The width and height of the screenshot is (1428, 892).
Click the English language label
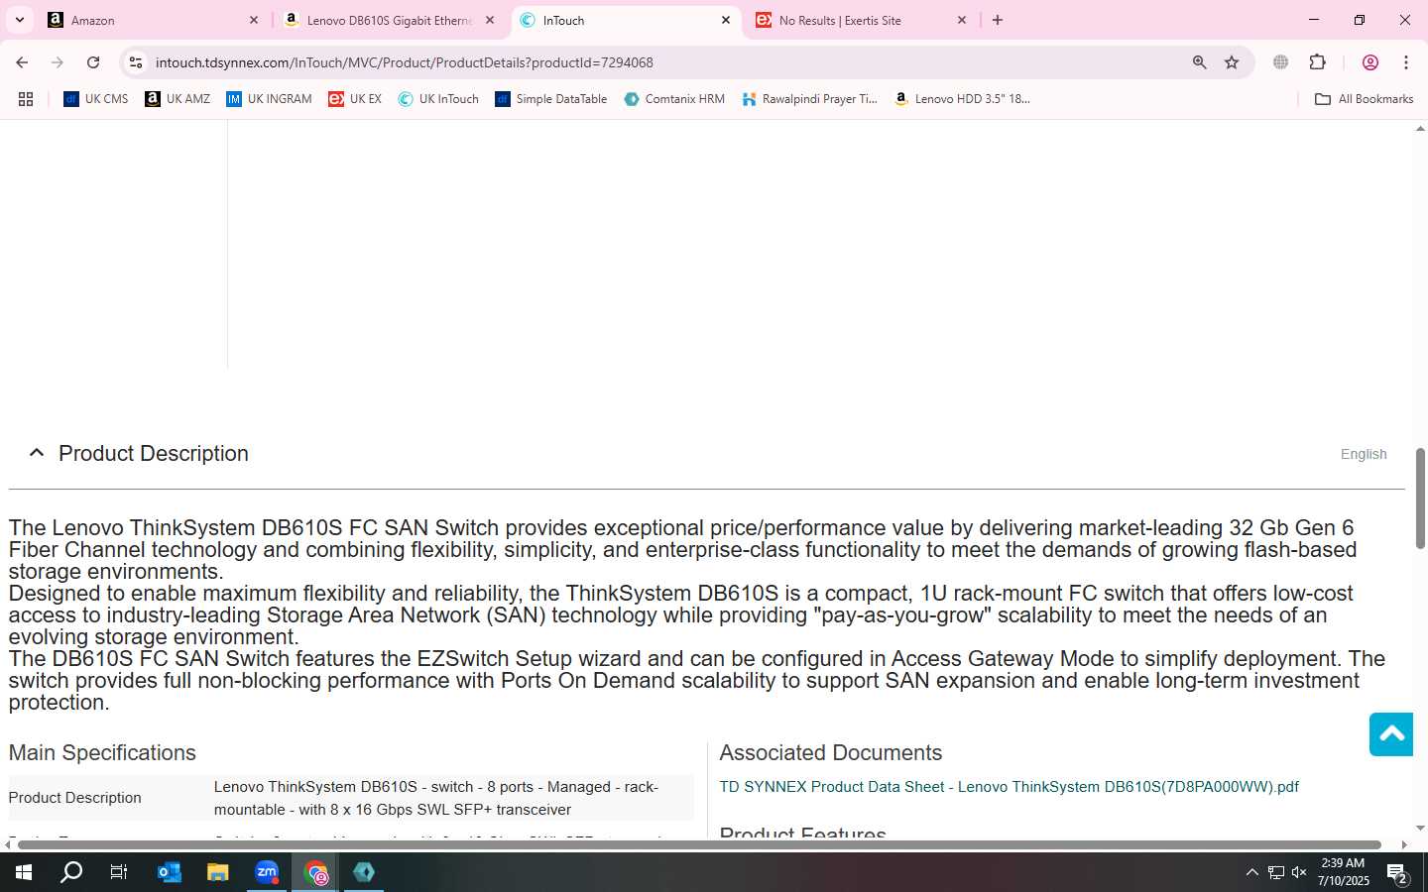pyautogui.click(x=1364, y=454)
